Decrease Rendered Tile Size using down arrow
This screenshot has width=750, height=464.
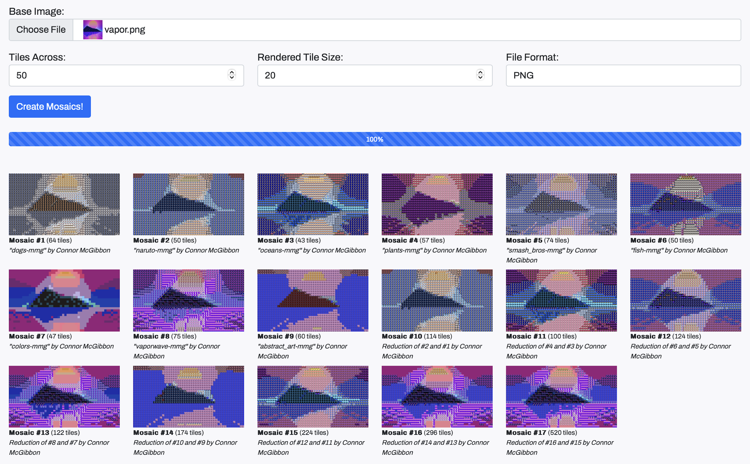[480, 78]
